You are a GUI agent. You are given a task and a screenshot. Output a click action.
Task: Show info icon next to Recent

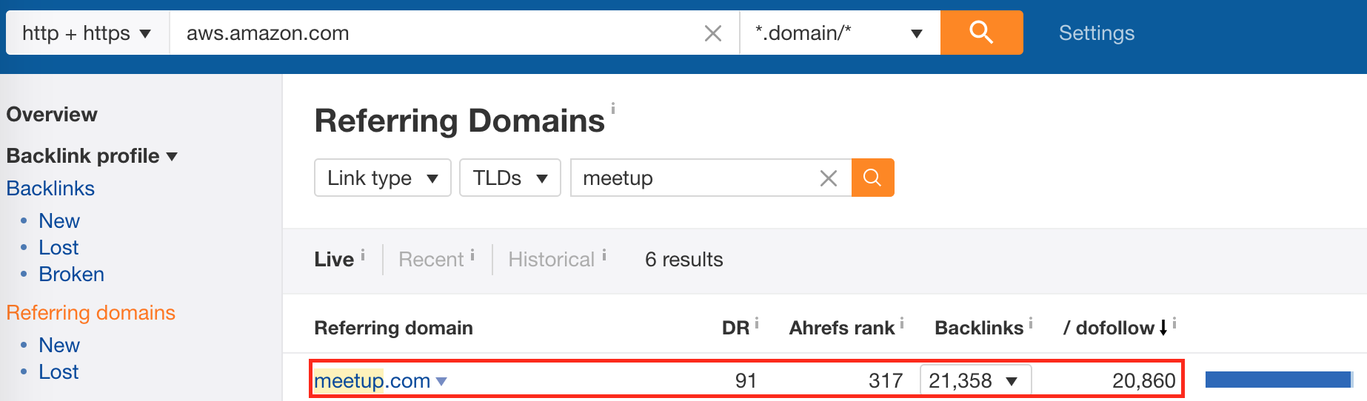click(x=472, y=255)
